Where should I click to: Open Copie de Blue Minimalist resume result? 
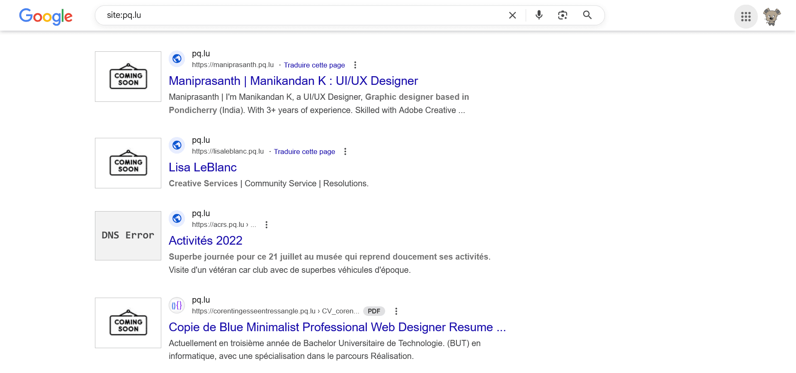pyautogui.click(x=337, y=327)
